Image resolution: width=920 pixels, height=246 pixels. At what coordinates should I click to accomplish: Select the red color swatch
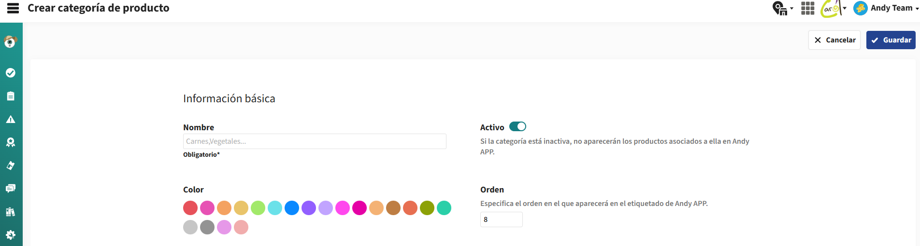coord(190,208)
